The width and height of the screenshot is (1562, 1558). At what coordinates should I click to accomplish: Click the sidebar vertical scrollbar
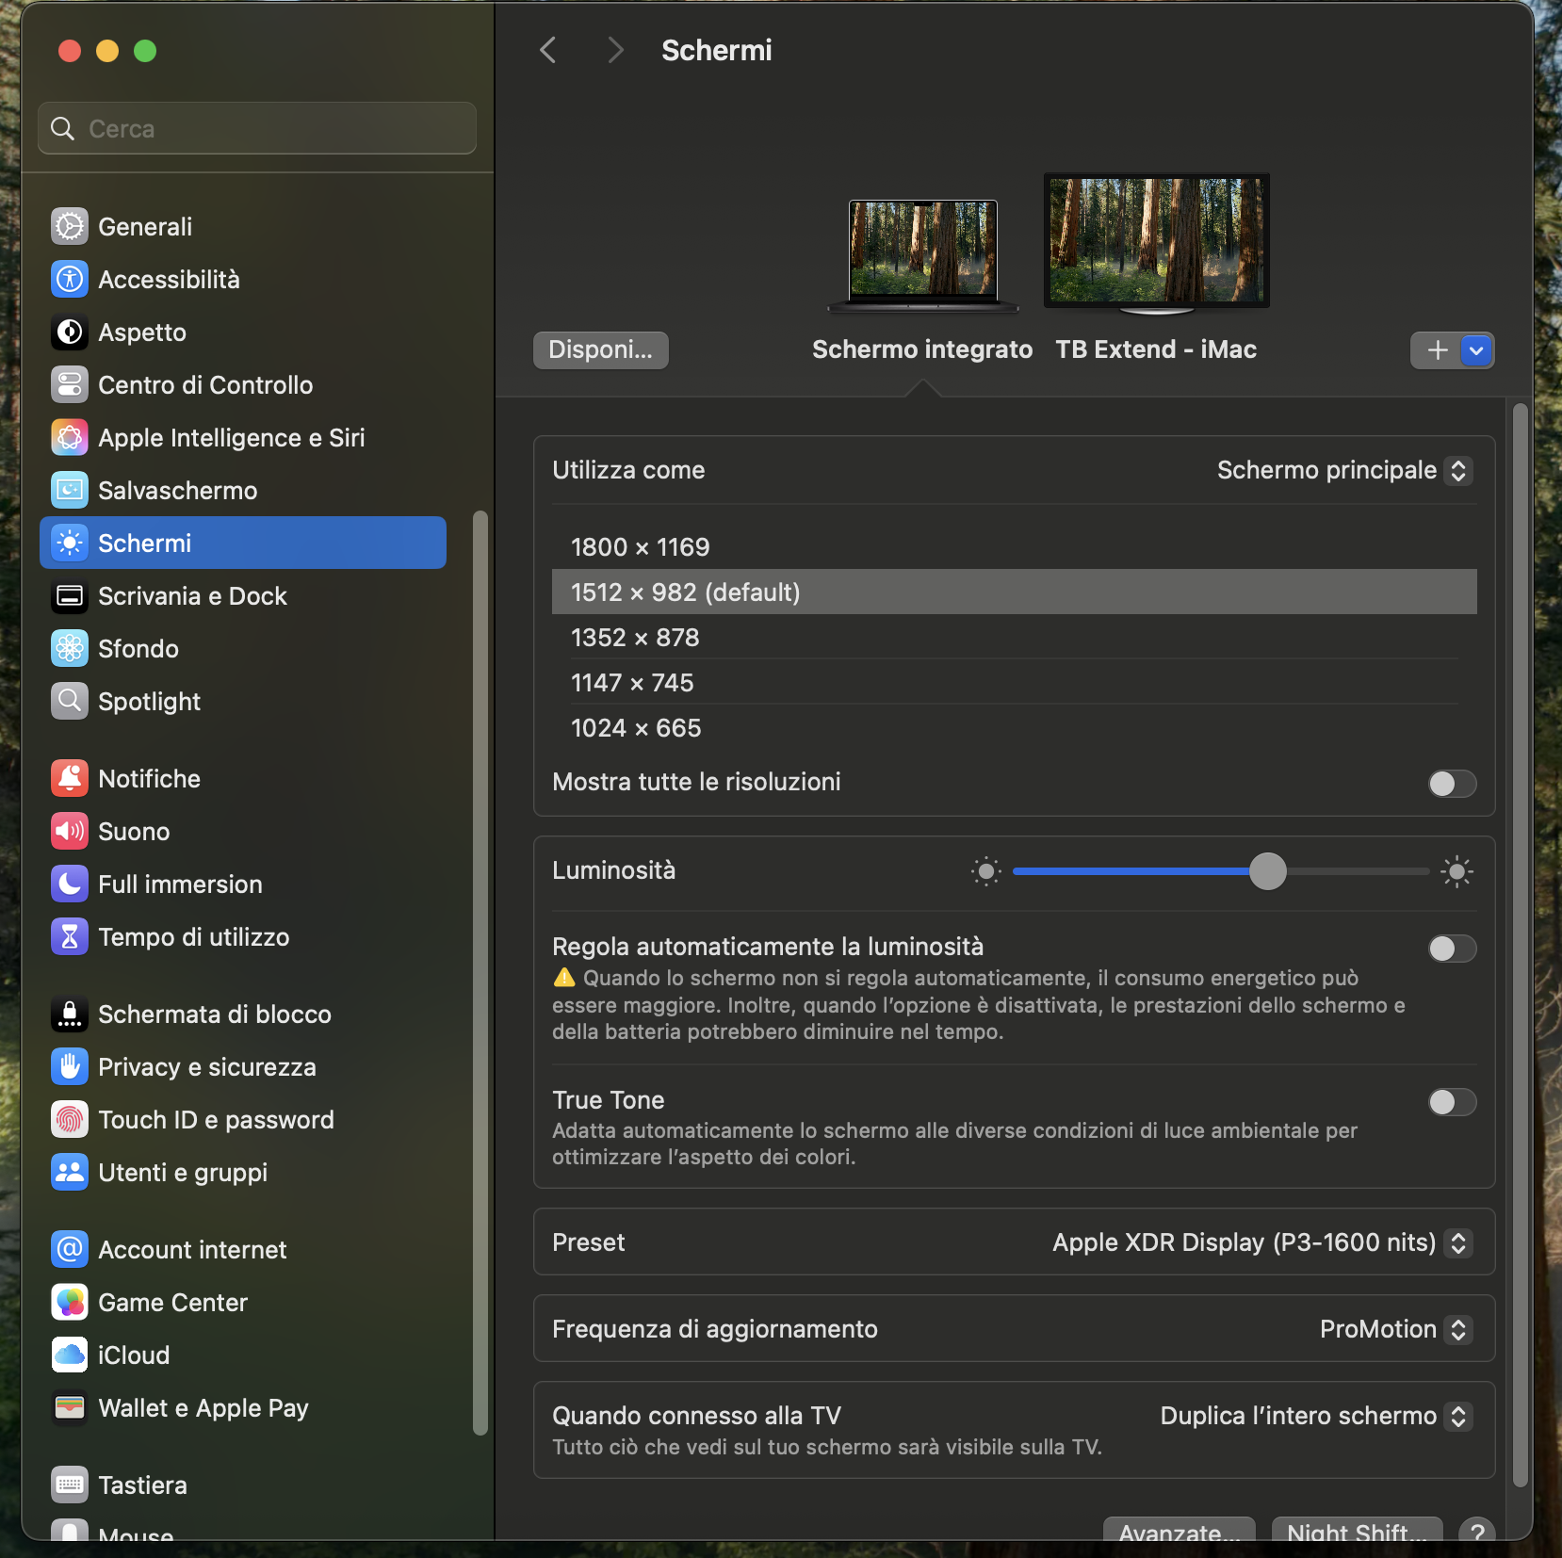pyautogui.click(x=480, y=972)
